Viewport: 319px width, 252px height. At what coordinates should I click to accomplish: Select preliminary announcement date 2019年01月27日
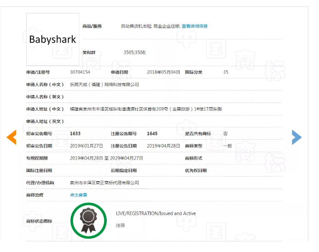pos(87,146)
